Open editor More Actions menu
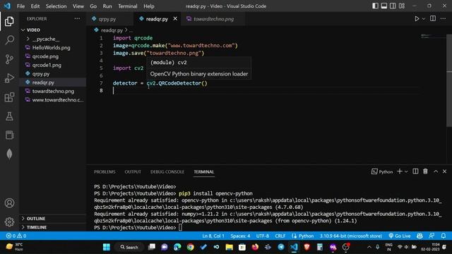Screen dimensions: 452x254 (443, 19)
